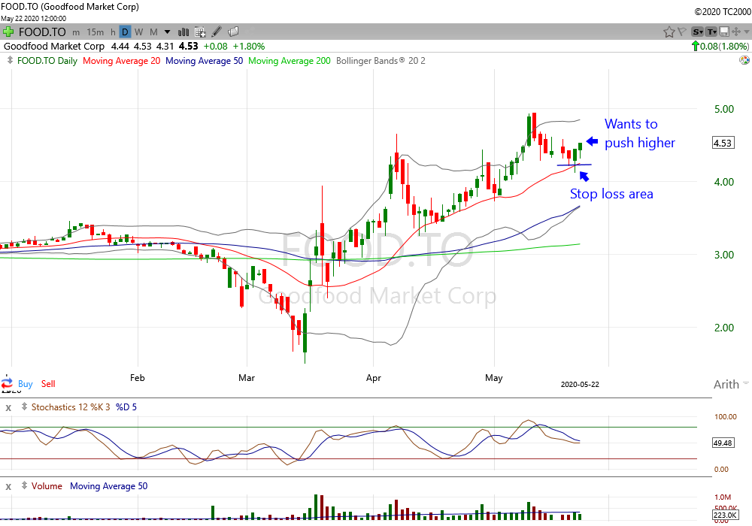Click the 2.00 price scale label
752x526 pixels.
[x=723, y=328]
